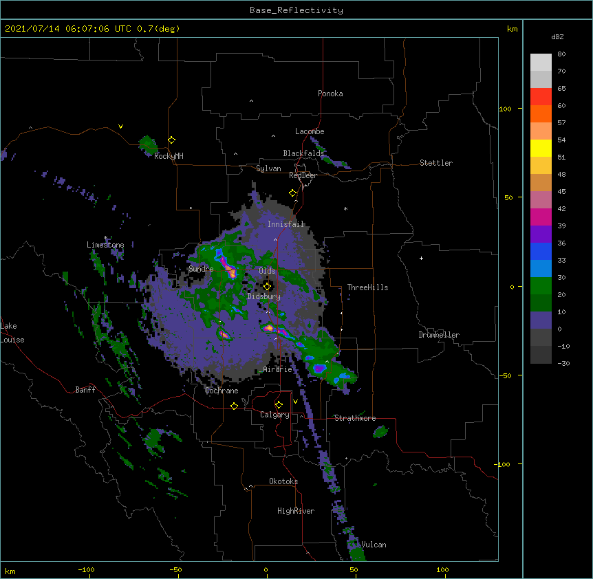Click the km unit label at bottom left
This screenshot has height=579, width=593.
tap(10, 571)
